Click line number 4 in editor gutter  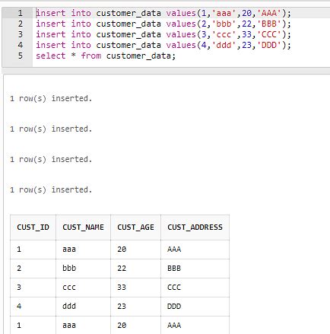tap(21, 45)
